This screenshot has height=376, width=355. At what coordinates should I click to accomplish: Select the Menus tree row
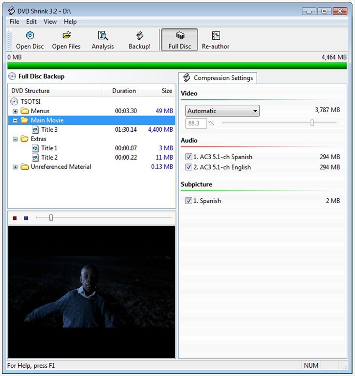tap(91, 111)
